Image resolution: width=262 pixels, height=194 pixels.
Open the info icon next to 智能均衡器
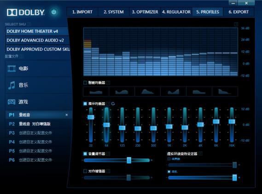click(x=108, y=82)
